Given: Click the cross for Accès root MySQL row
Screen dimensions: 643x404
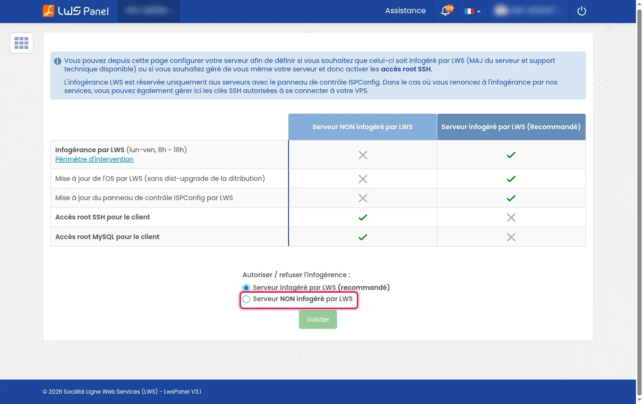Looking at the screenshot, I should pos(511,237).
